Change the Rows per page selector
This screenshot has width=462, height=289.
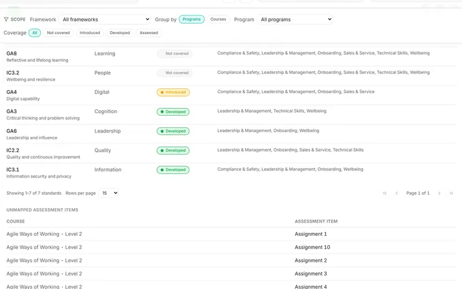click(x=109, y=193)
